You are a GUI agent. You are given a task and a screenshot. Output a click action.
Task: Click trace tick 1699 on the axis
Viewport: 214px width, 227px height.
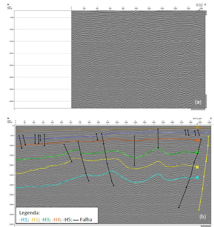click(x=172, y=123)
